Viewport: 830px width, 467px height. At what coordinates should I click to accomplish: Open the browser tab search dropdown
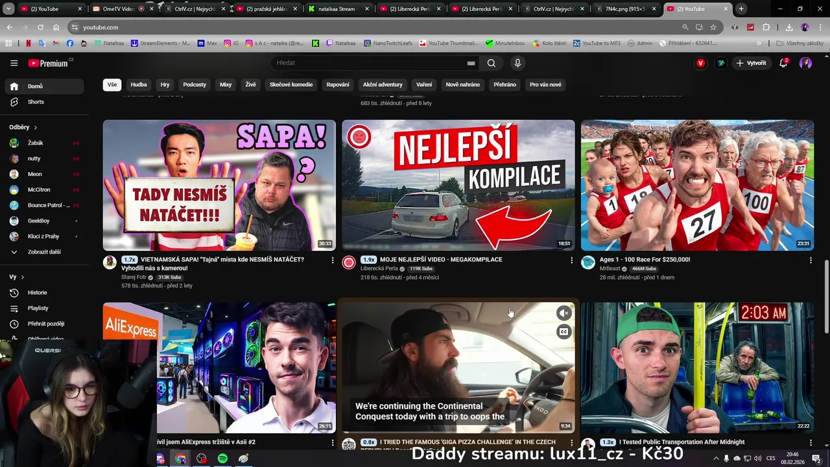point(8,8)
